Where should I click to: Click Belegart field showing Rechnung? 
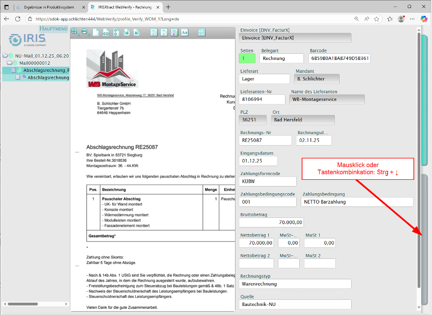(282, 58)
